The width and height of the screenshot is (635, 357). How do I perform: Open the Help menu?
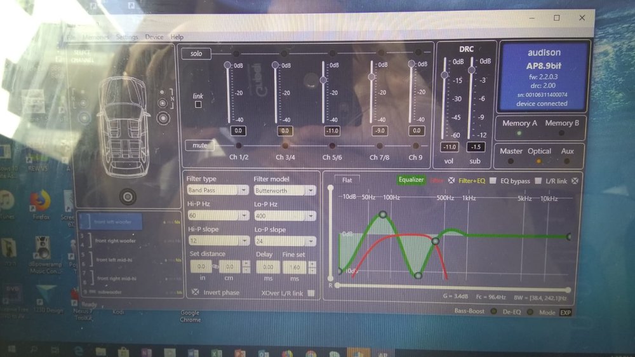177,37
